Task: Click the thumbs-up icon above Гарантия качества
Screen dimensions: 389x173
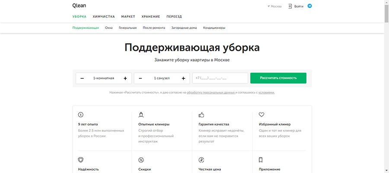Action: click(201, 115)
